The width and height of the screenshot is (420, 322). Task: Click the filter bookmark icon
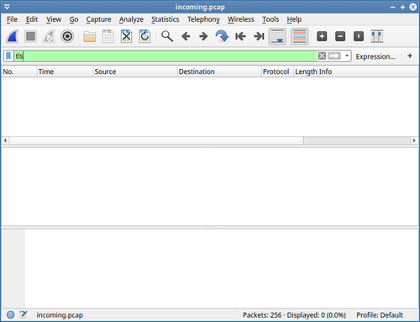[x=8, y=56]
